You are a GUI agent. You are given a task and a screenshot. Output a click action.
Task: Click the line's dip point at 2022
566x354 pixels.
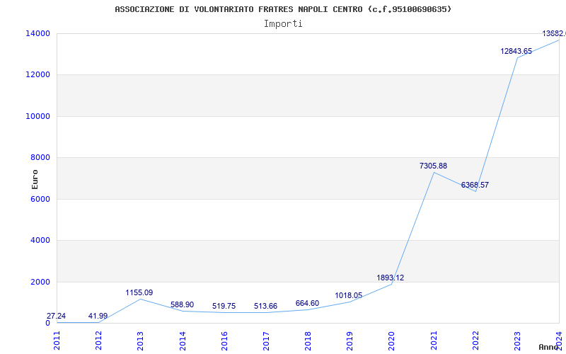click(x=475, y=191)
